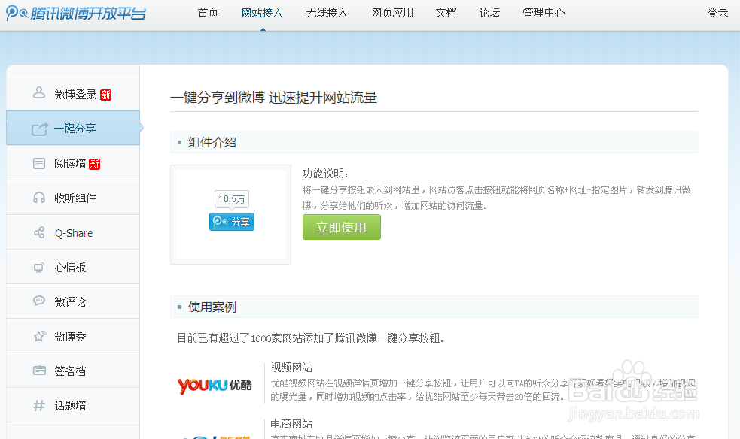Click the share nodes icon beside Q-Share

[x=38, y=232]
